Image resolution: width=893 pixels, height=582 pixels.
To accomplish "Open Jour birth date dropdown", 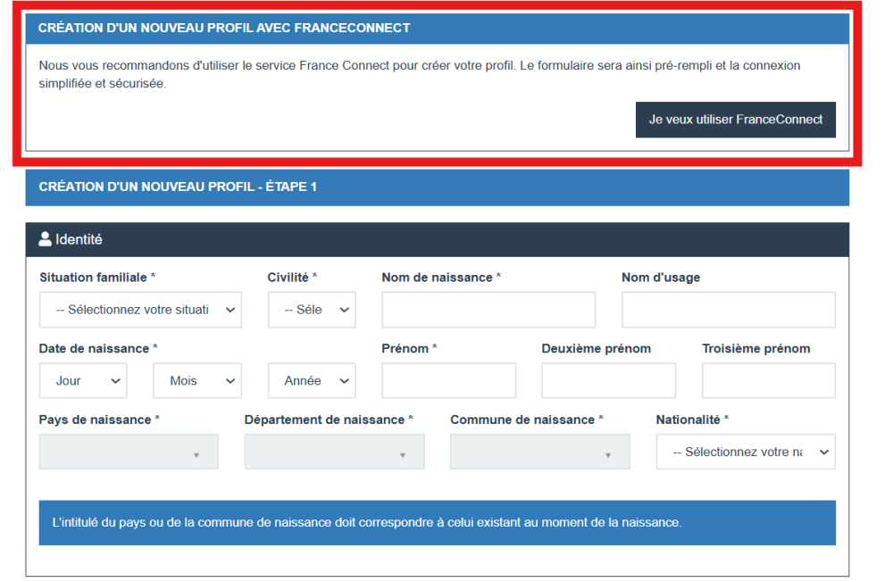I will 83,380.
